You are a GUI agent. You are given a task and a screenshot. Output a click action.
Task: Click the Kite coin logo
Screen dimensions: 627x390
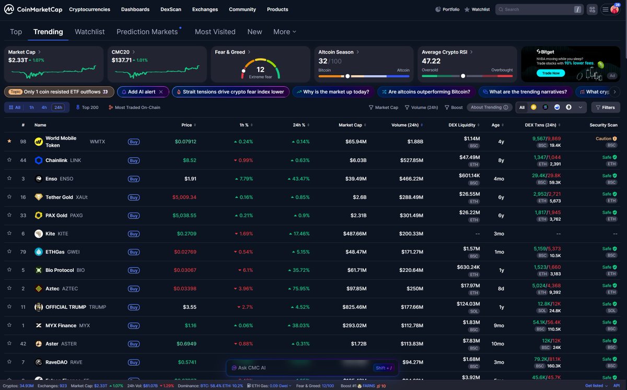pyautogui.click(x=39, y=234)
